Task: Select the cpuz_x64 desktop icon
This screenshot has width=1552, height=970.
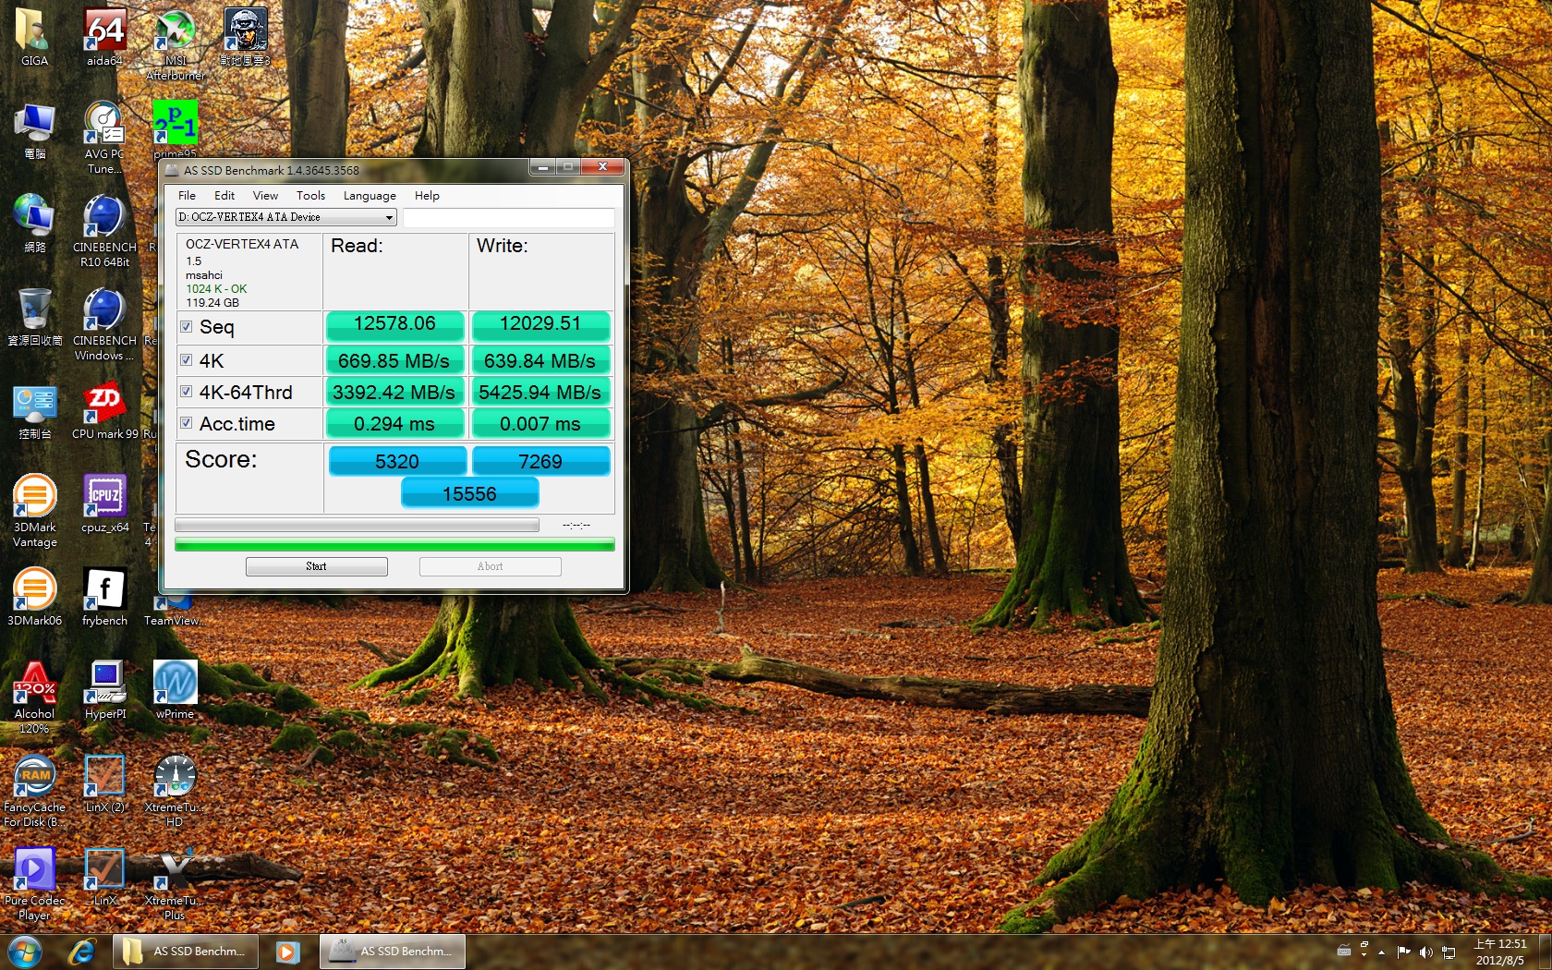Action: [x=104, y=499]
